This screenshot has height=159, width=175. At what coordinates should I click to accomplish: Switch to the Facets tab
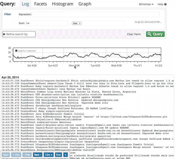(x=40, y=4)
